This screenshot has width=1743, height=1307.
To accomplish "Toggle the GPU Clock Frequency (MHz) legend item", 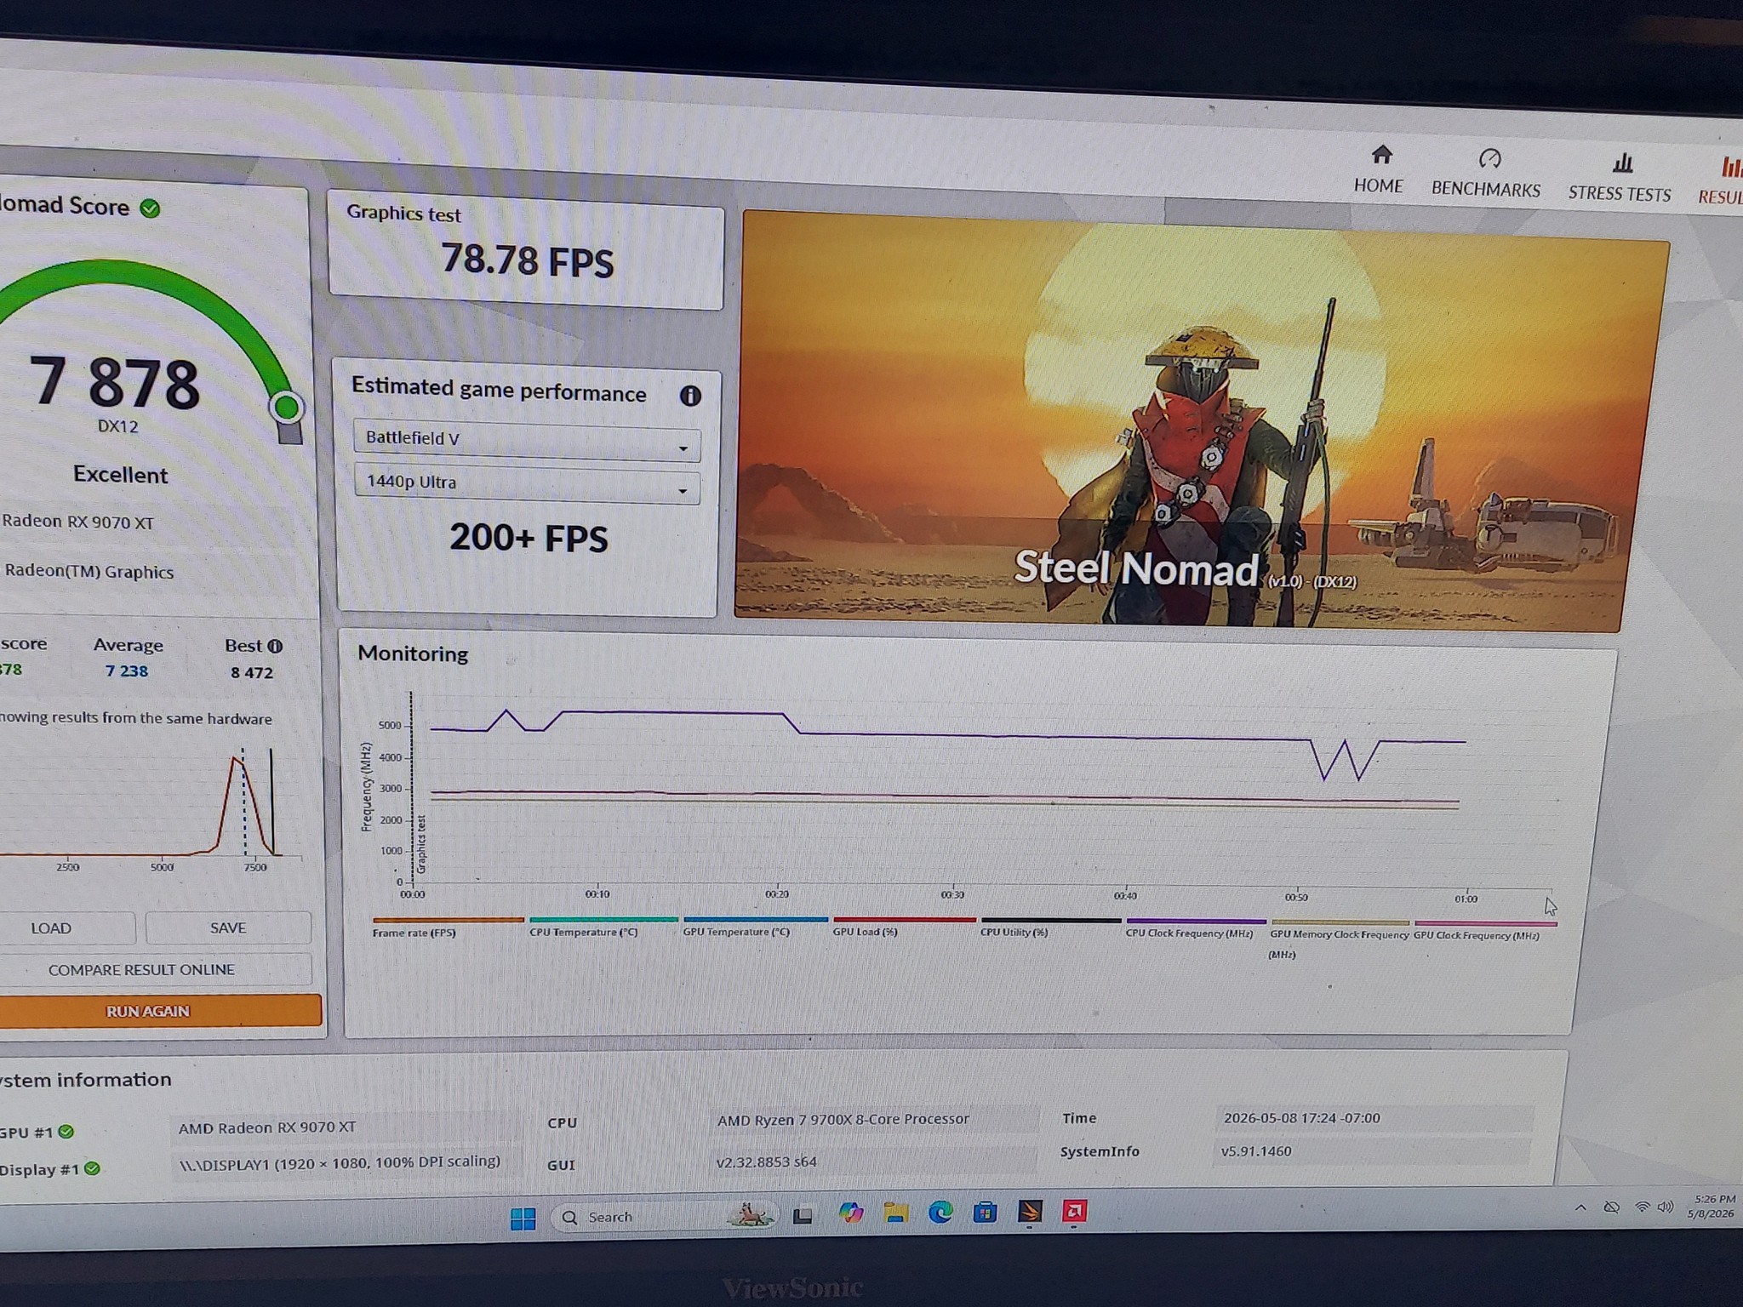I will click(1485, 930).
